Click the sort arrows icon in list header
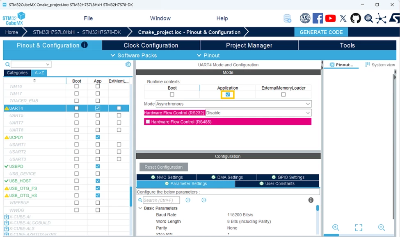The height and width of the screenshot is (237, 400). (x=34, y=81)
